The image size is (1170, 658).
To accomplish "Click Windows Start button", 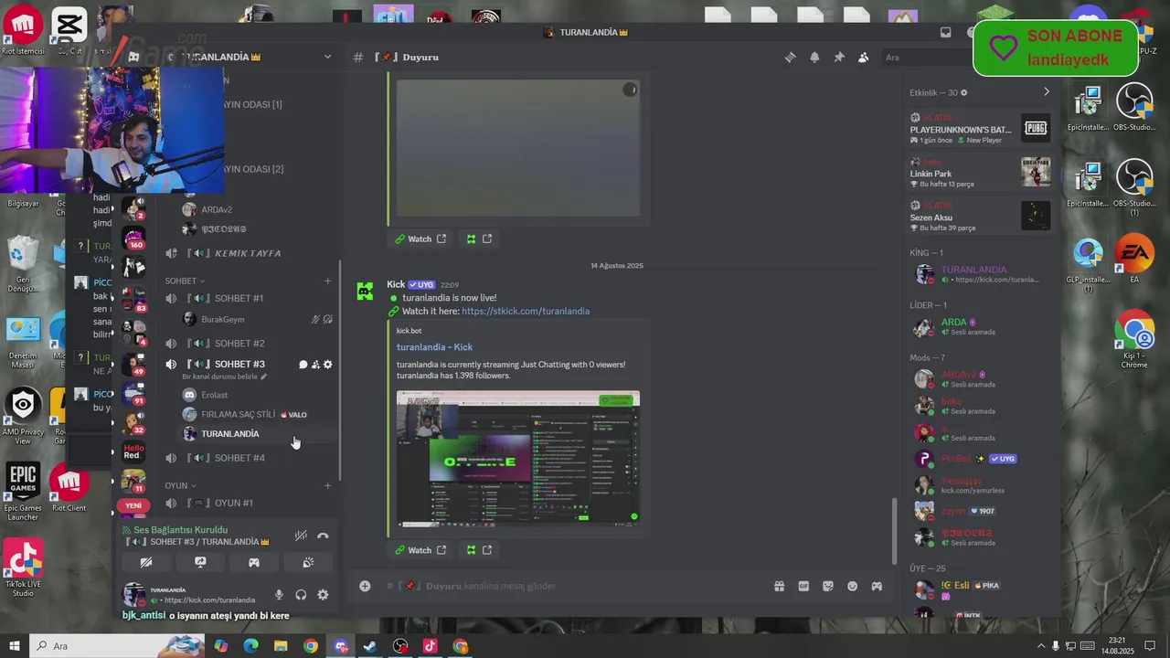I will click(x=15, y=646).
